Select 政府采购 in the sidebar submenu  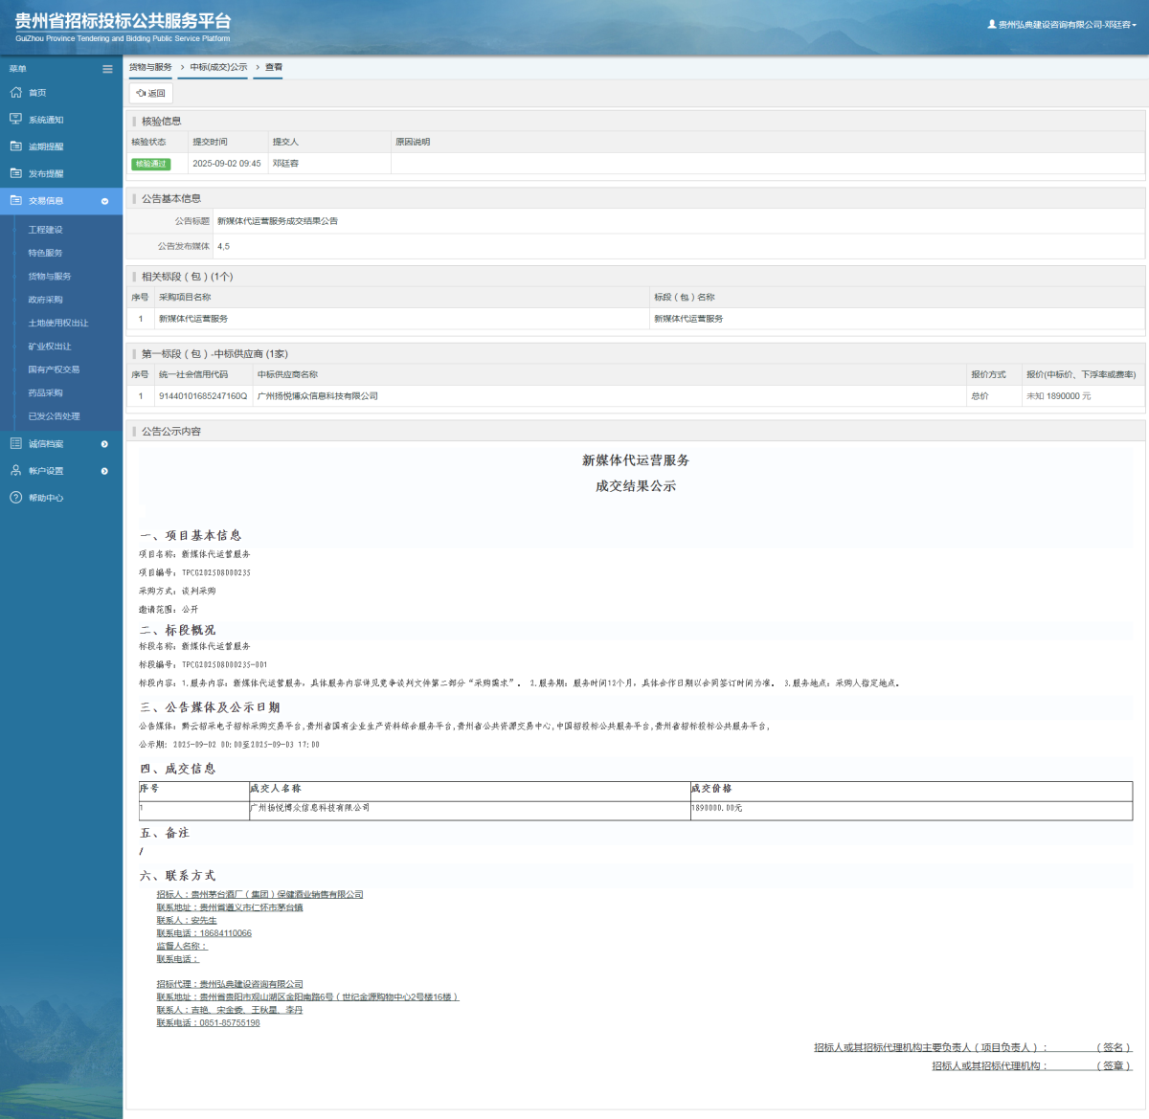tap(45, 300)
